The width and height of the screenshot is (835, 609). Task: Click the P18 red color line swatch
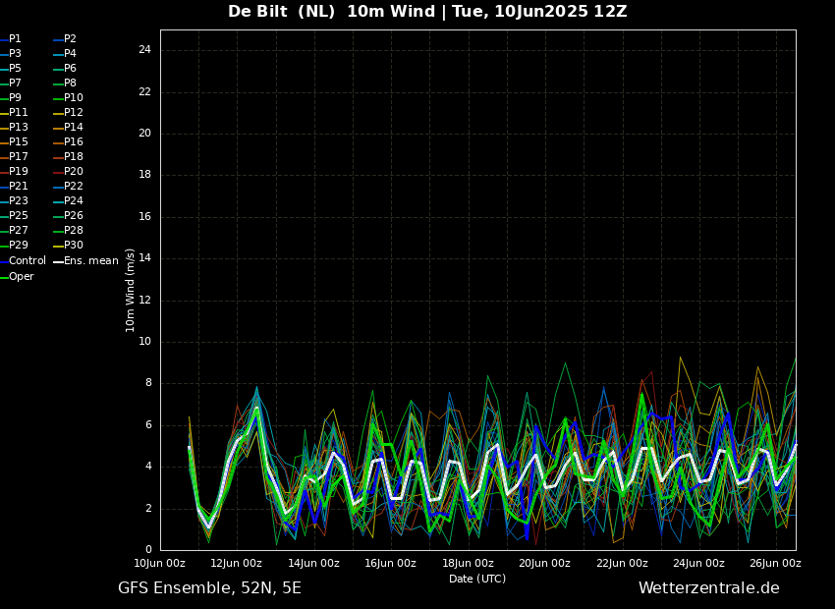pyautogui.click(x=58, y=157)
